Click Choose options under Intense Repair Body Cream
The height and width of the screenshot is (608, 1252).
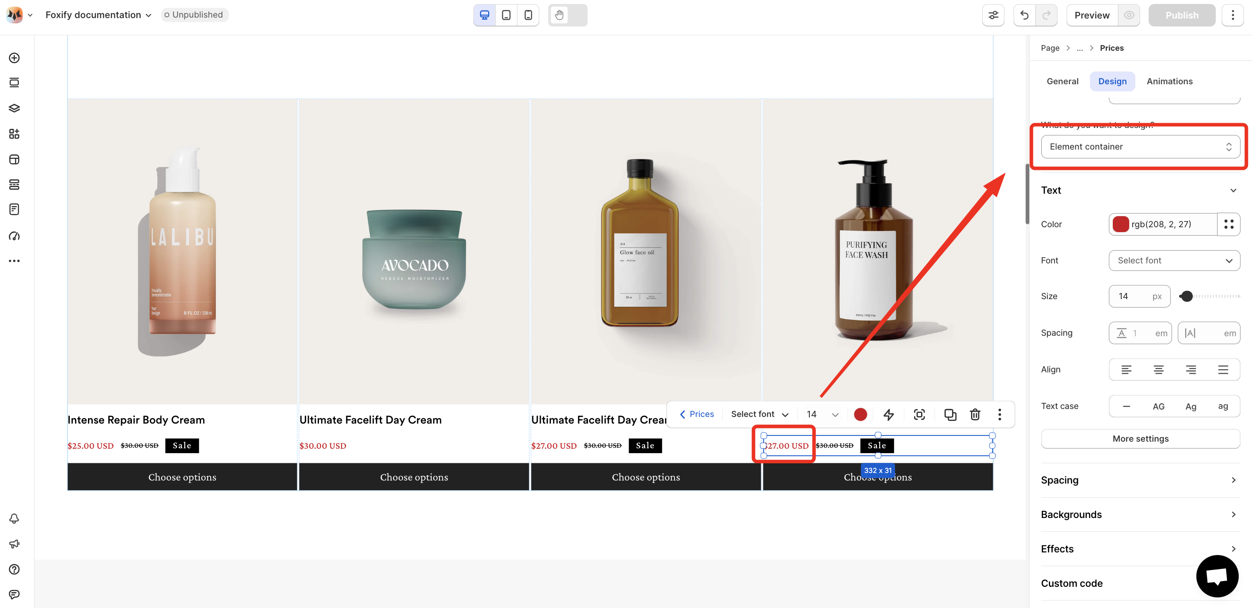coord(182,477)
